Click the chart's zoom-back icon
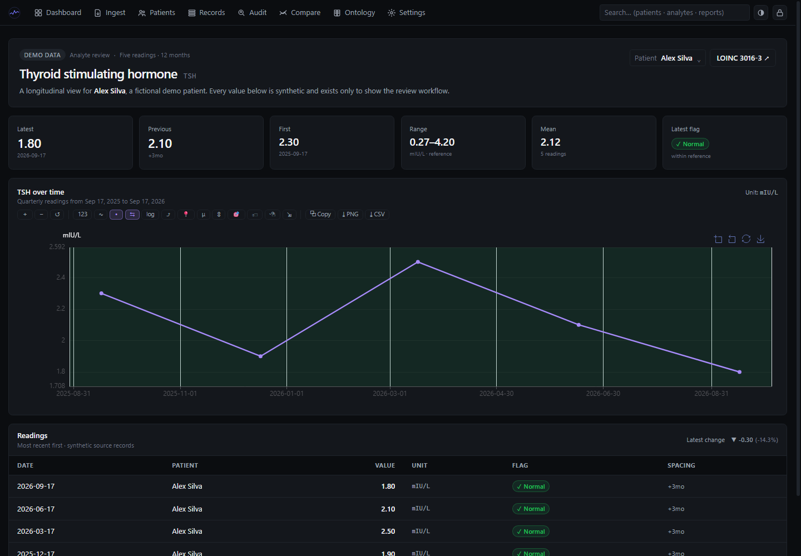Image resolution: width=801 pixels, height=556 pixels. 732,239
